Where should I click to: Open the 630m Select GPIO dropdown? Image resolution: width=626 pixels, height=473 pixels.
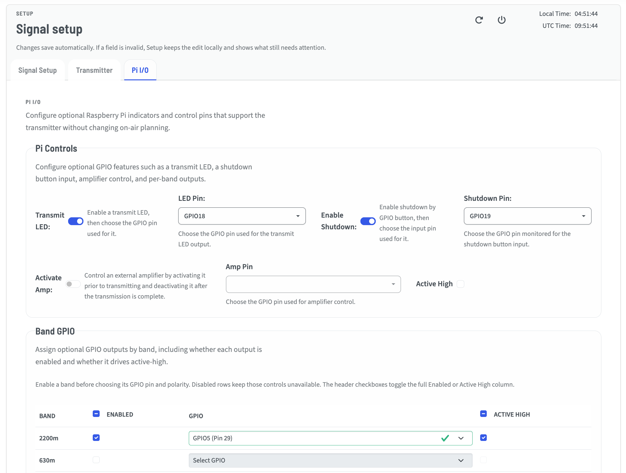[x=331, y=460]
